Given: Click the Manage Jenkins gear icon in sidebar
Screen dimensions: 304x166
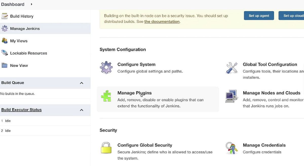Looking at the screenshot, I should click(4, 28).
